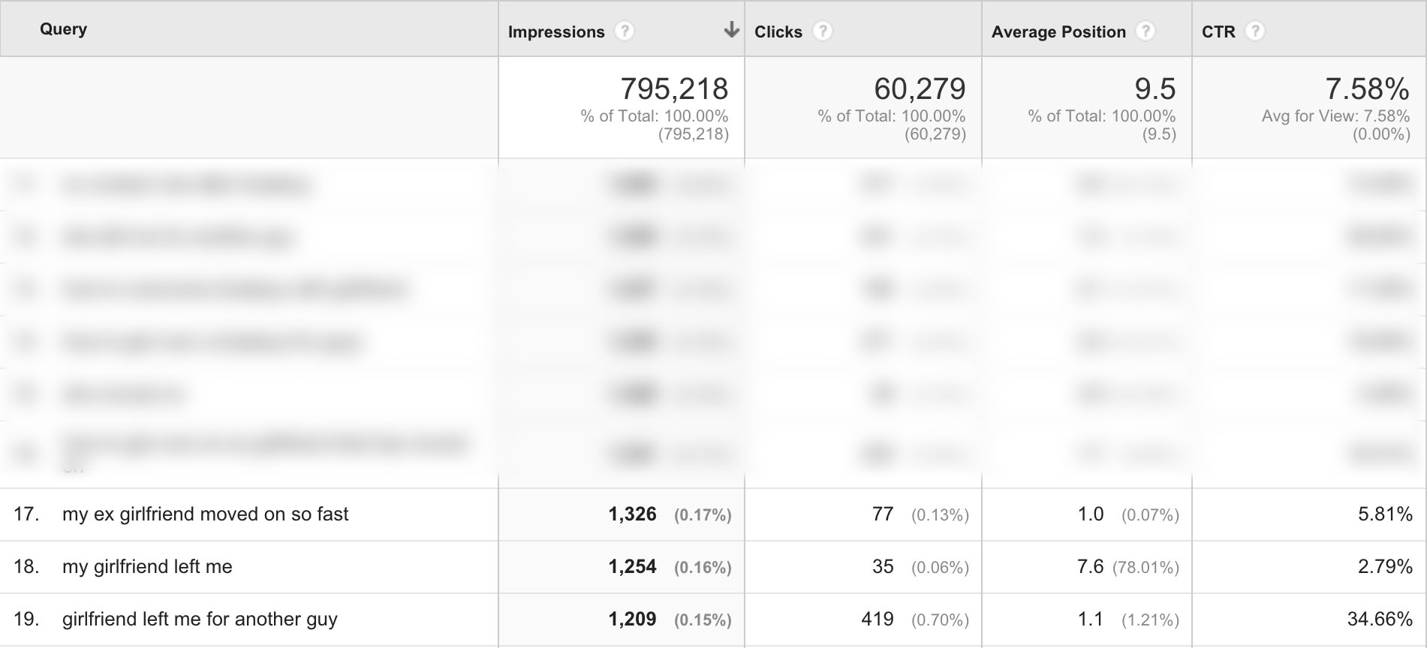Click the total impressions value 795,218
Screen dimensions: 1427x648
pos(674,89)
